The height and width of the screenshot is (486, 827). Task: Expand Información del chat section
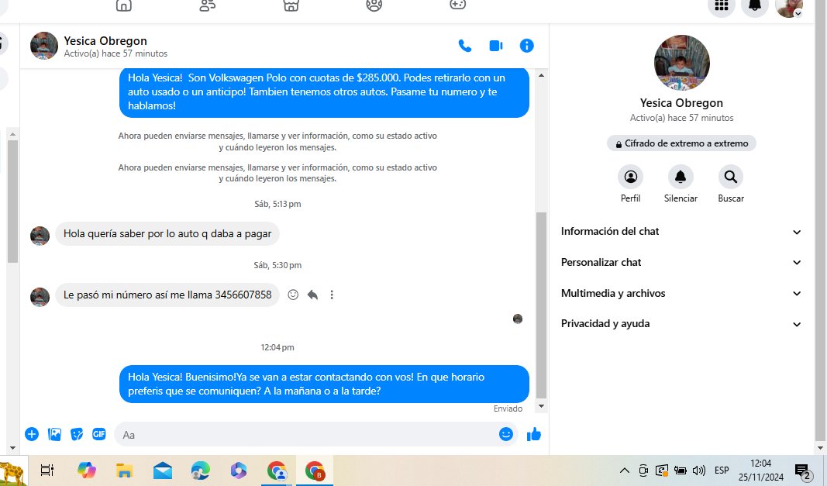(x=681, y=232)
